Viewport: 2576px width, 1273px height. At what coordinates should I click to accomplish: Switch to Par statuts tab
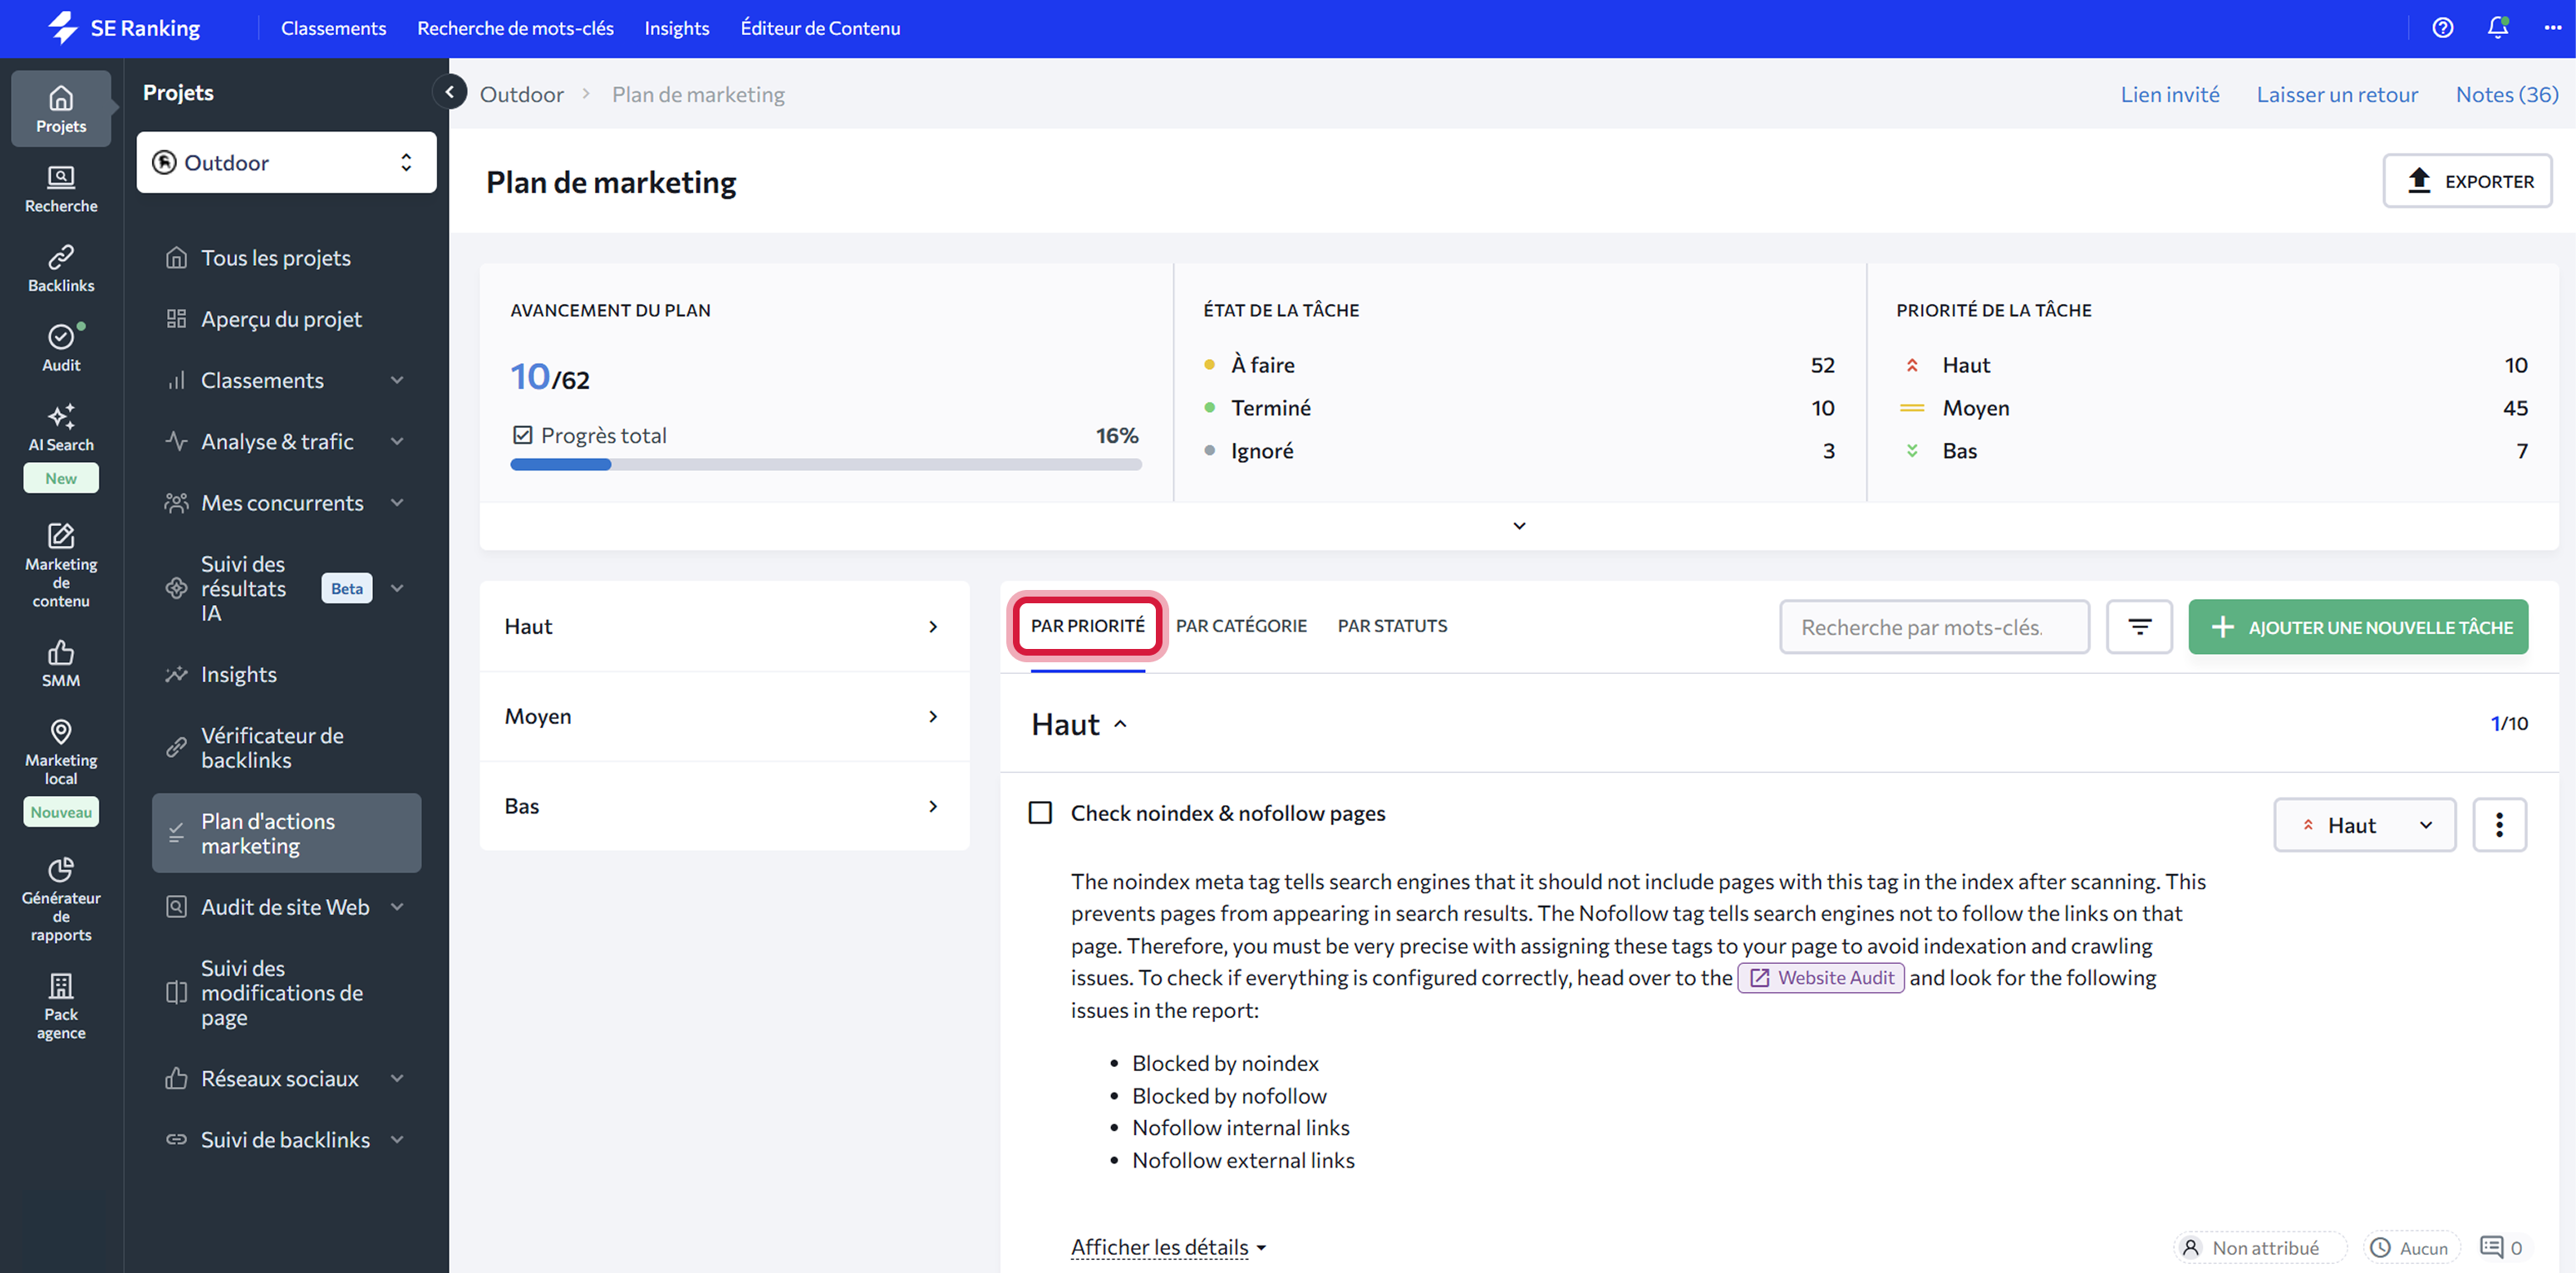click(x=1392, y=626)
